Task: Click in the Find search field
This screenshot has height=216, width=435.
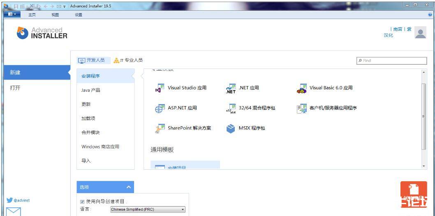Action: pos(392,61)
